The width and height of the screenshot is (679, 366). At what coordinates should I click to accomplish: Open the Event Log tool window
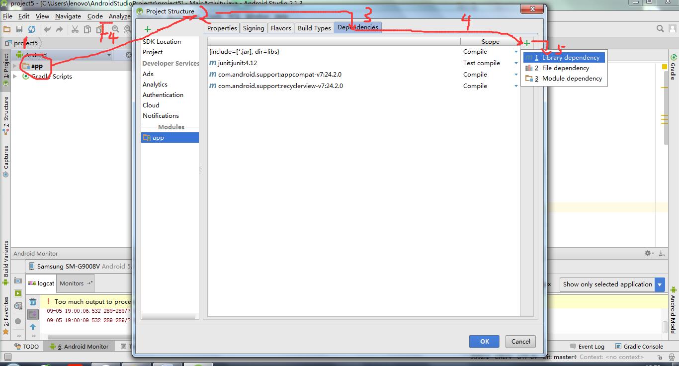coord(587,347)
